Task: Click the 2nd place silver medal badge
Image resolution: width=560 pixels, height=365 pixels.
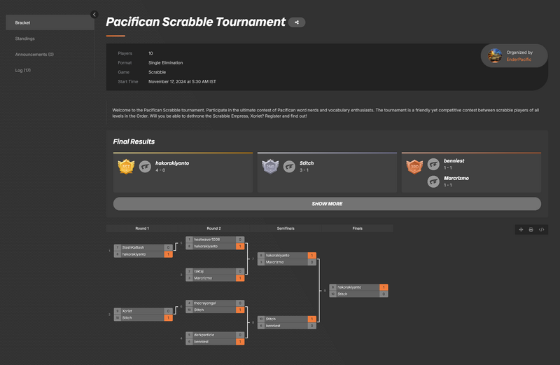Action: [270, 166]
